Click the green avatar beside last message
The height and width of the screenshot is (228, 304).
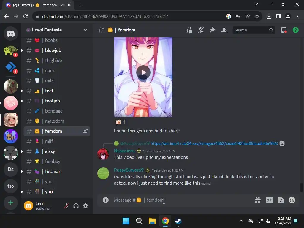(103, 173)
